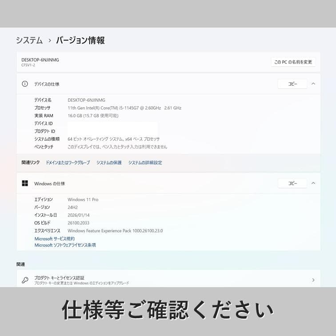
Task: Select the ペンとタッチ description text
Action: [x=117, y=147]
